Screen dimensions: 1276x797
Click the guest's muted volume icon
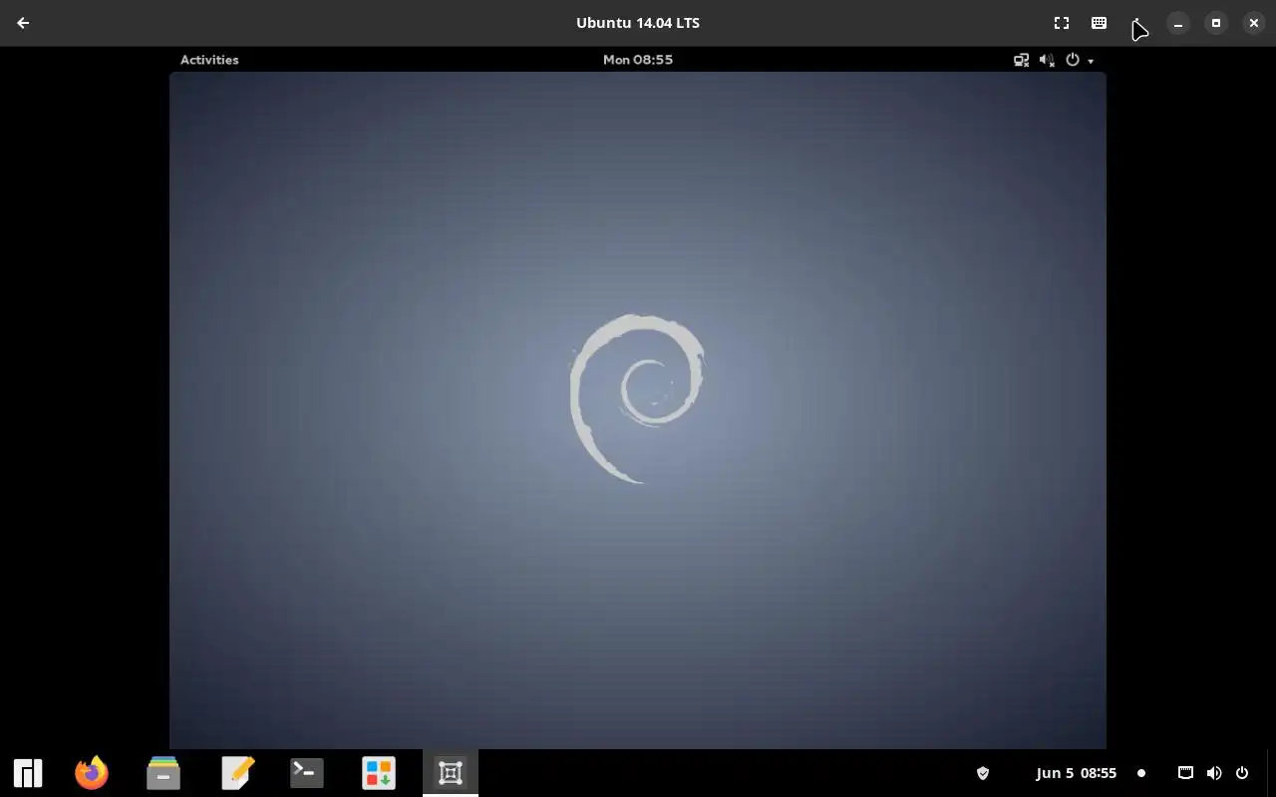click(1047, 60)
